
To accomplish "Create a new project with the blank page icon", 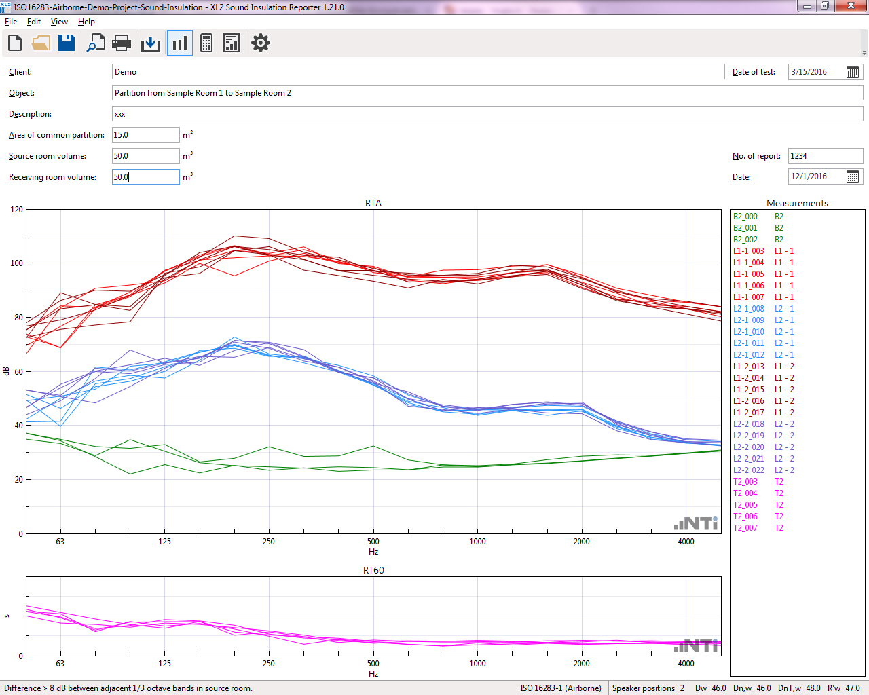I will [15, 43].
